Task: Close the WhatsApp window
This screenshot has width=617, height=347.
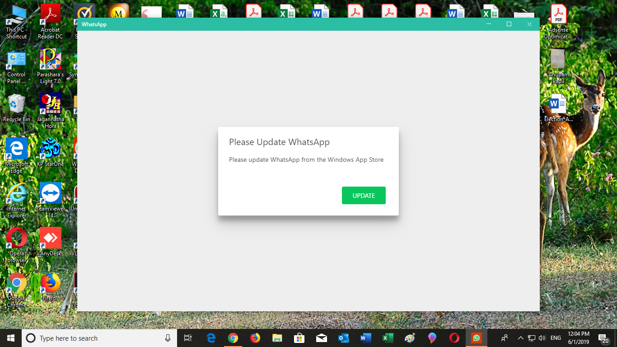Action: (529, 24)
